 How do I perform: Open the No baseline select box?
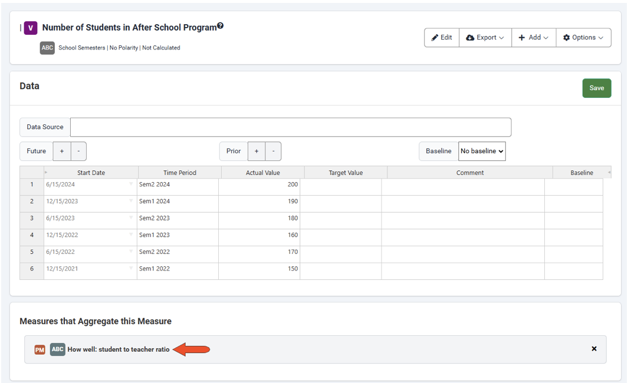point(482,151)
